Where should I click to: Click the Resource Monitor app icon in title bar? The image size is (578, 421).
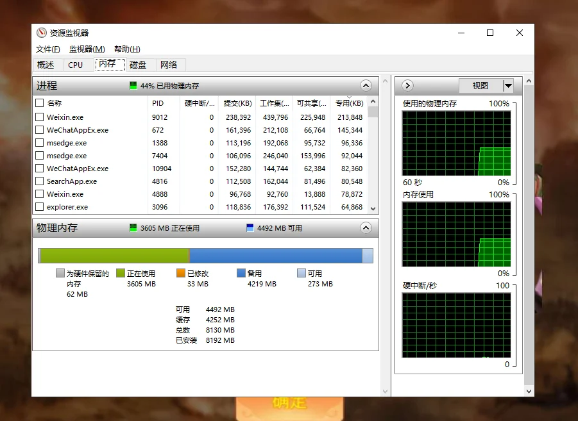coord(42,33)
